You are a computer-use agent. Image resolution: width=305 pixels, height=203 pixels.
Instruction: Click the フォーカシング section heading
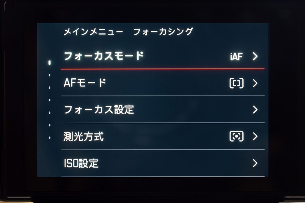coord(163,32)
